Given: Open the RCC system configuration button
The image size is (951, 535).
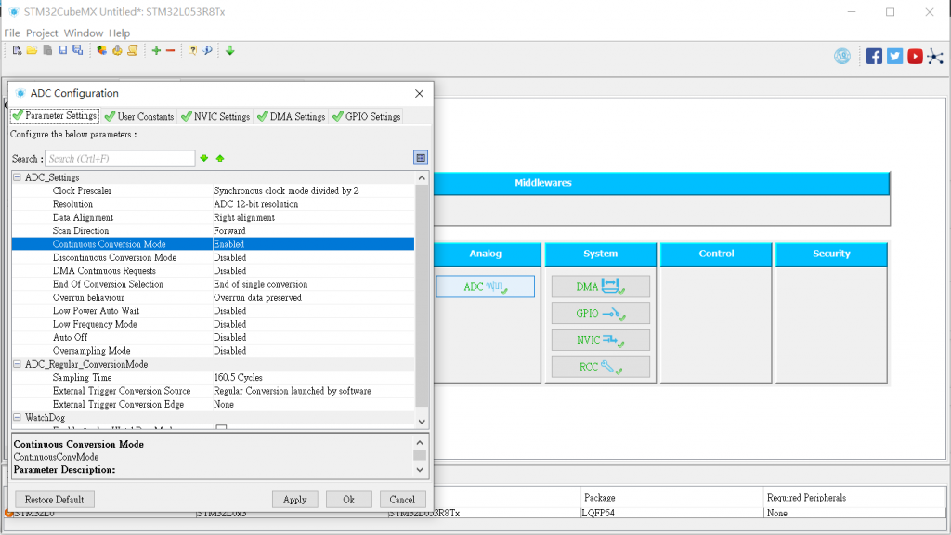Looking at the screenshot, I should [601, 366].
